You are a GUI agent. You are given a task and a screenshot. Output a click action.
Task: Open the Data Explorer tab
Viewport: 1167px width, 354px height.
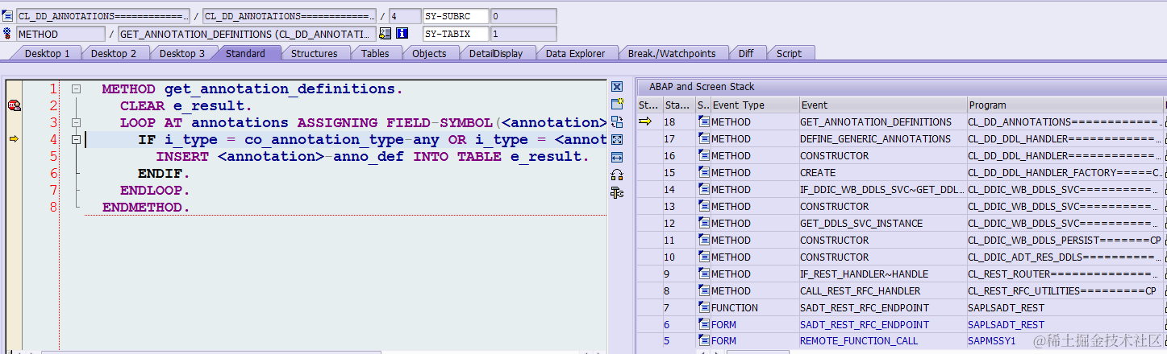[x=575, y=53]
